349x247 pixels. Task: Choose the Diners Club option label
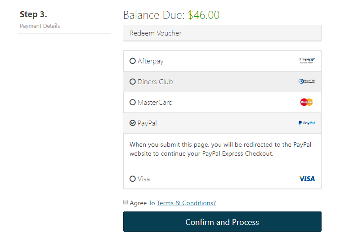click(155, 82)
